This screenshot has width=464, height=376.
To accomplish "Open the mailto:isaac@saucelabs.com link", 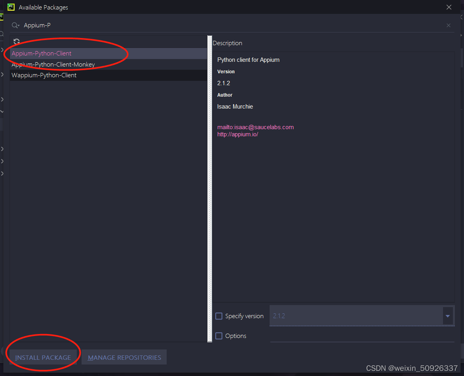I will 255,127.
